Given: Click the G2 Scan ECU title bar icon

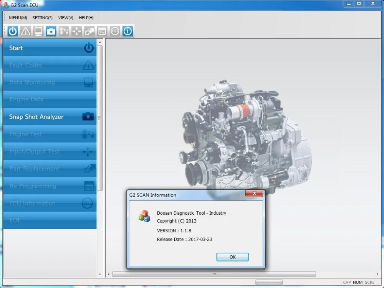Looking at the screenshot, I should [6, 5].
